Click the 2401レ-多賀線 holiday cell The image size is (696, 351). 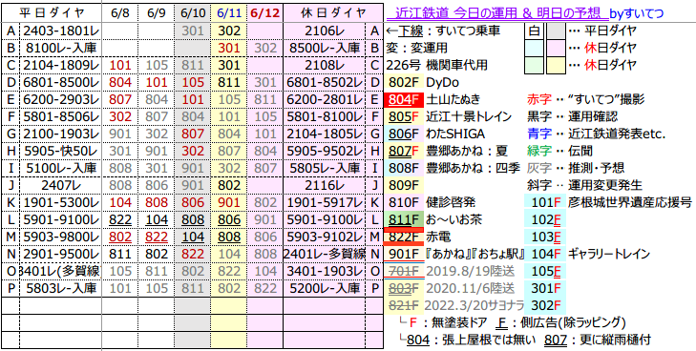[326, 255]
